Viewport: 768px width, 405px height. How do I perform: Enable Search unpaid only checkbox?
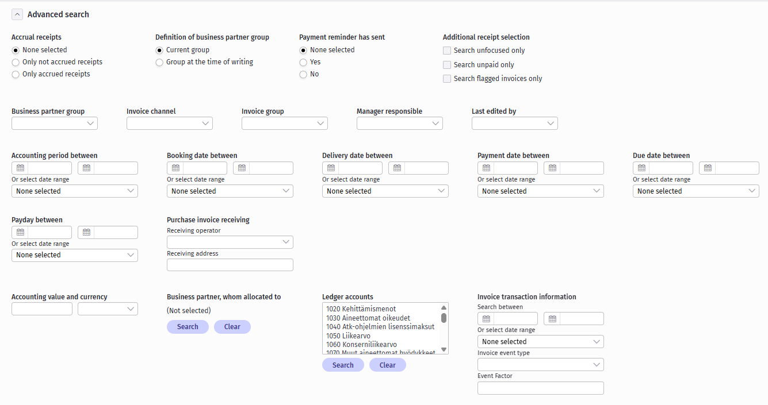click(x=447, y=65)
